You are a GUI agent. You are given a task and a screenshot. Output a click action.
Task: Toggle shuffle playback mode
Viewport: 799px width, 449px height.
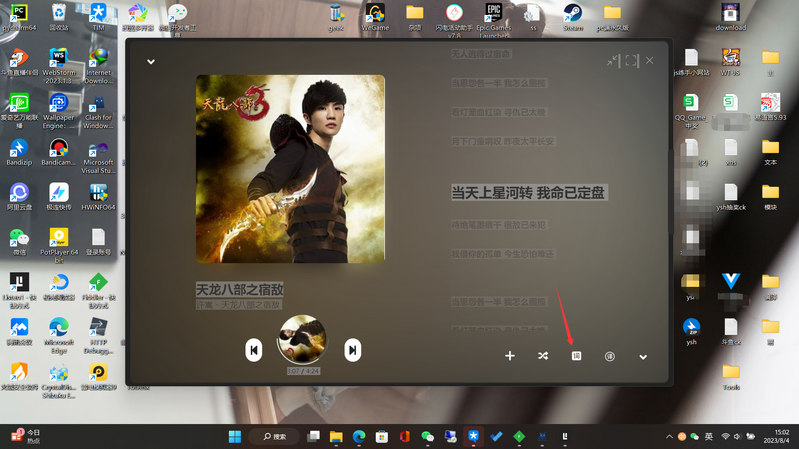click(543, 356)
